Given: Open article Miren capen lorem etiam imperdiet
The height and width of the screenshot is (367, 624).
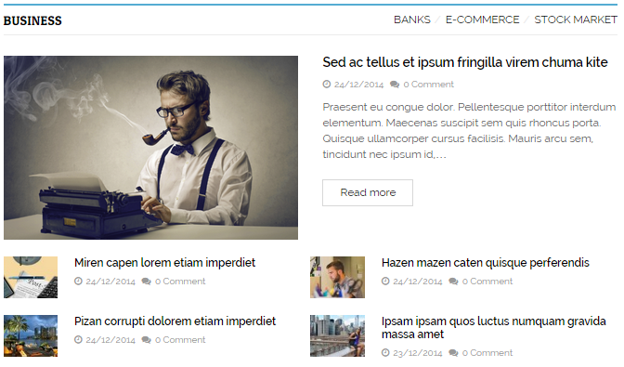Looking at the screenshot, I should (x=164, y=263).
